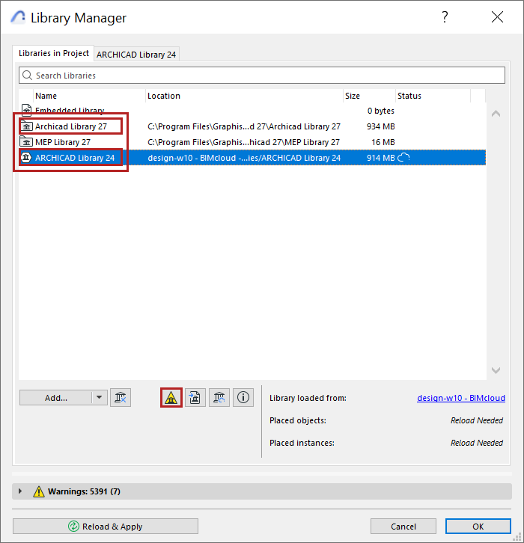524x543 pixels.
Task: Sort by the Location column header
Action: (x=244, y=96)
